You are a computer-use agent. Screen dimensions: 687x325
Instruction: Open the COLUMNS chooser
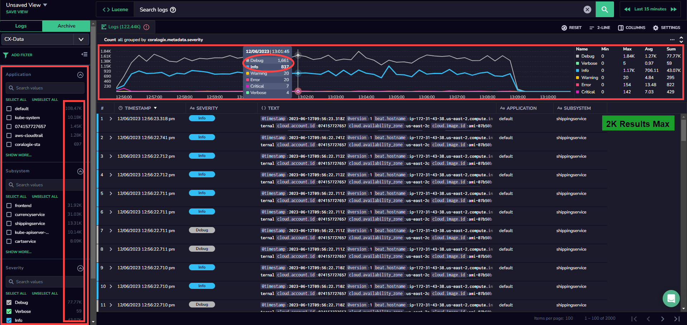(x=632, y=28)
